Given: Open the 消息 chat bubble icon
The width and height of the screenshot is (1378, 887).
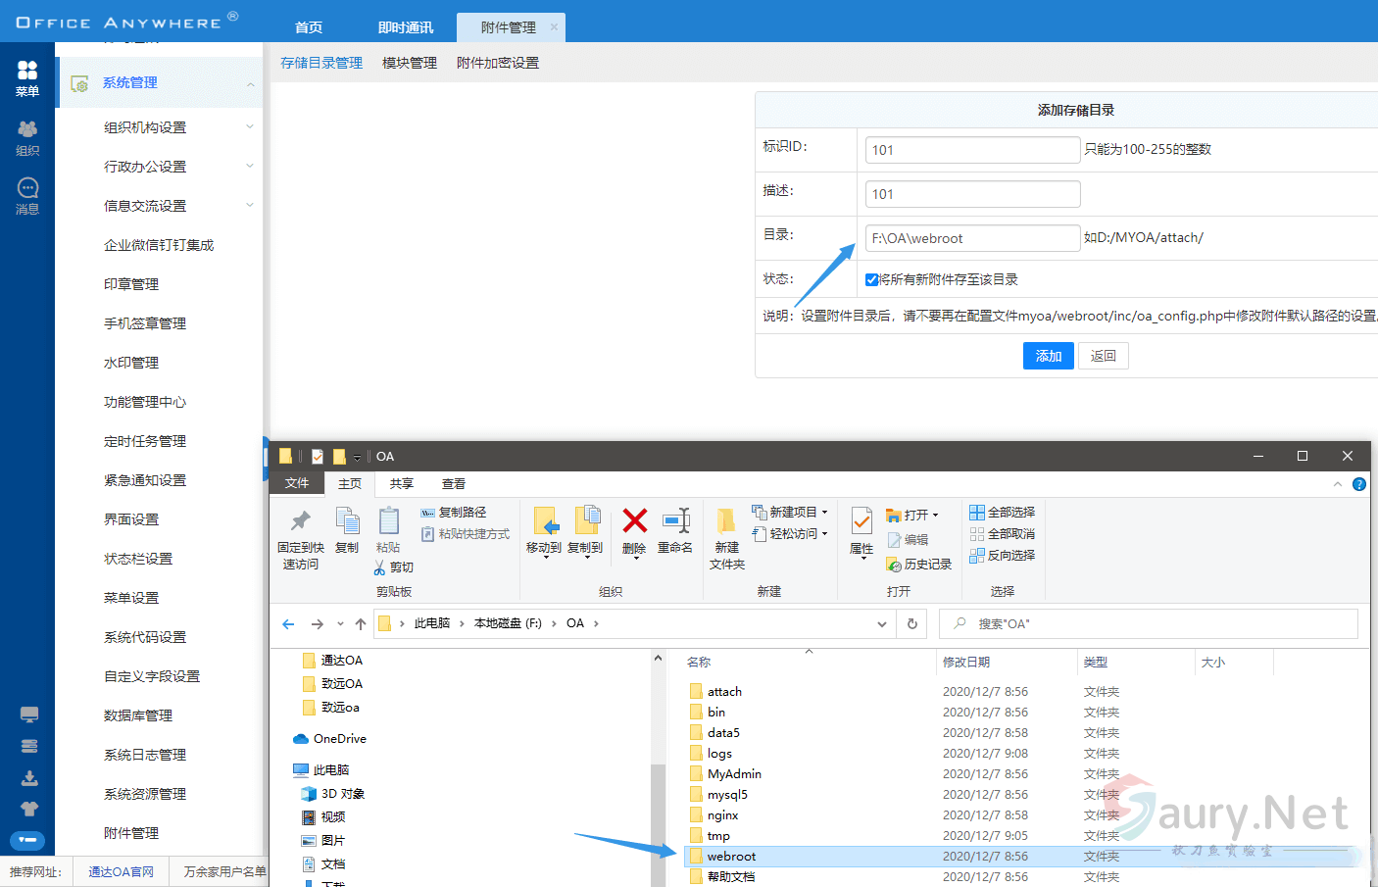Looking at the screenshot, I should (27, 188).
